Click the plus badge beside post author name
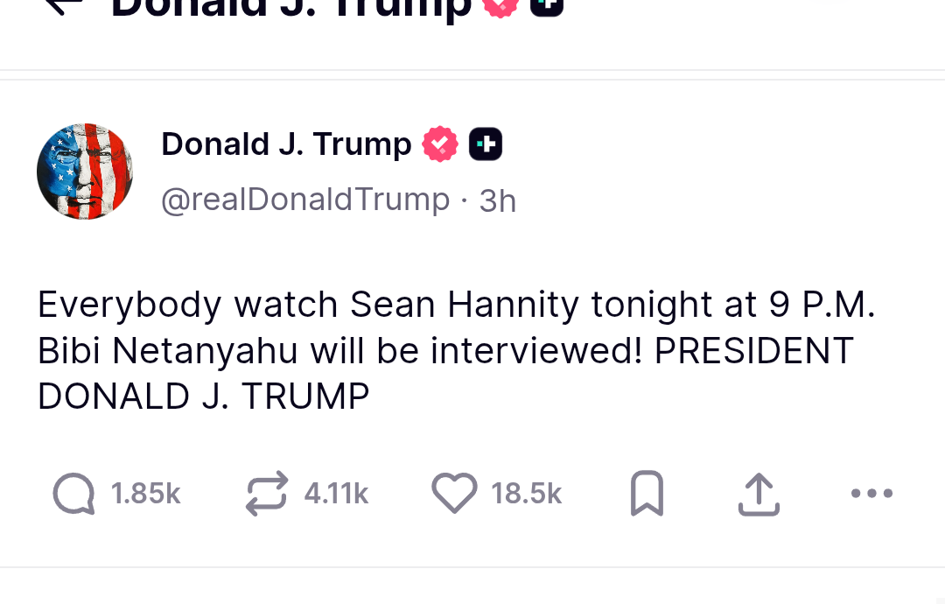Screen dimensions: 945x604 click(x=486, y=144)
